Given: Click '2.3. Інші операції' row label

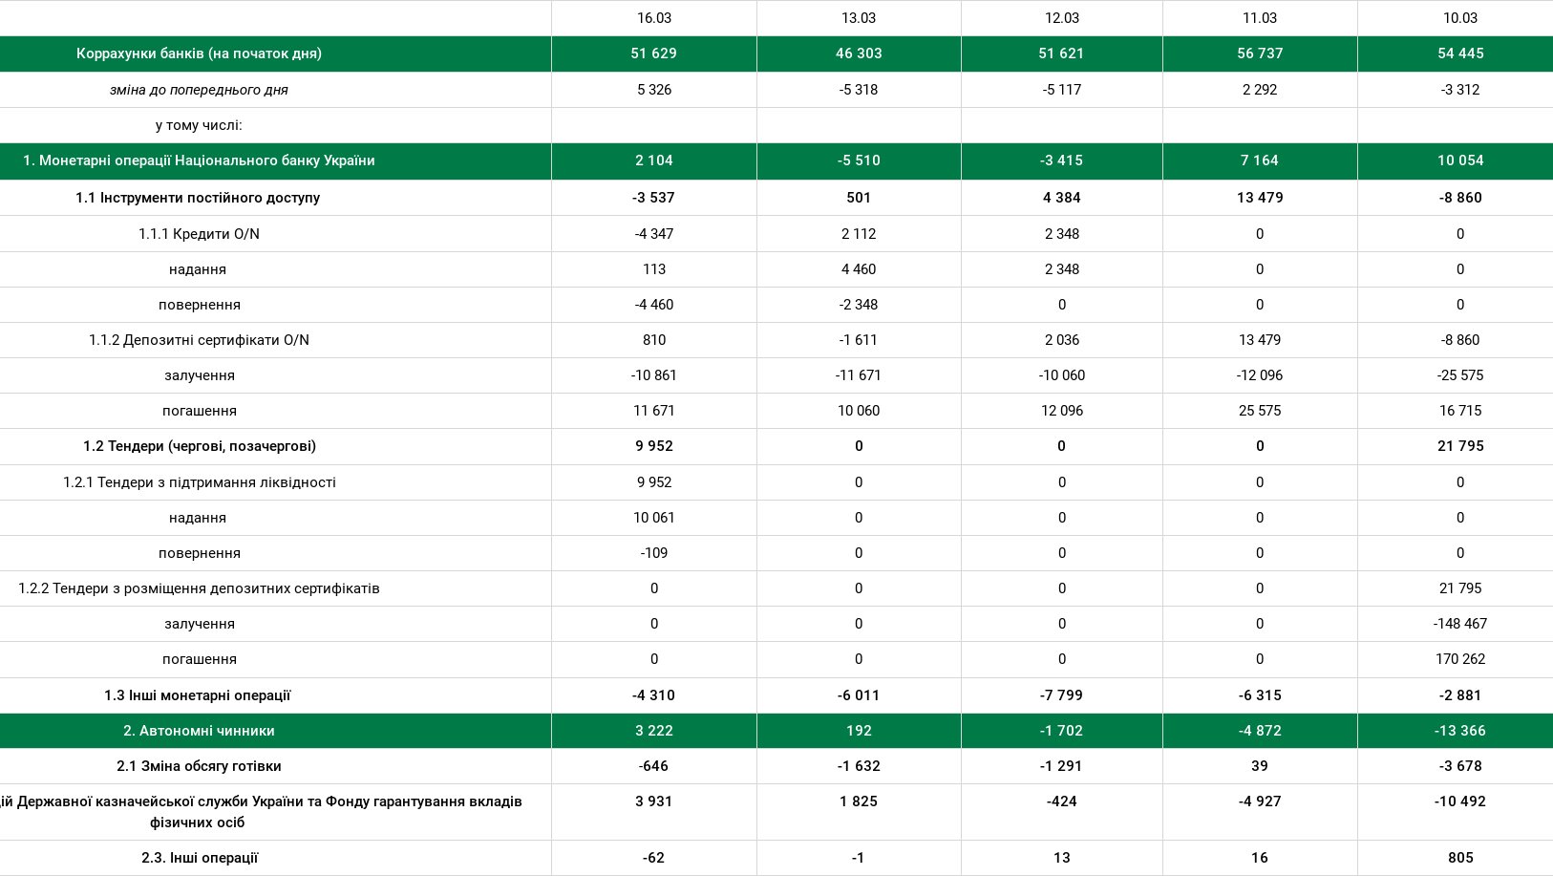Looking at the screenshot, I should coord(199,858).
